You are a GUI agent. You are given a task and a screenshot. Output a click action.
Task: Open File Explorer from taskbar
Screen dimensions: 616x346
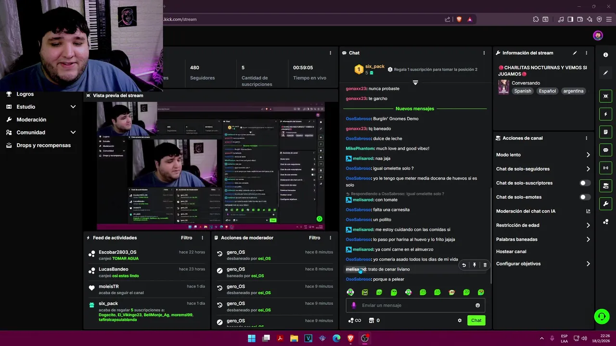point(294,338)
